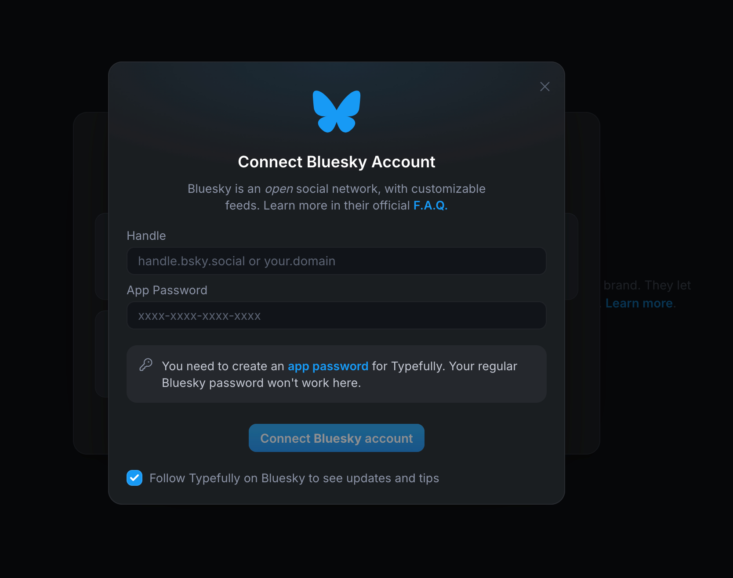
Task: Close the Connect Bluesky dialog
Action: point(544,87)
